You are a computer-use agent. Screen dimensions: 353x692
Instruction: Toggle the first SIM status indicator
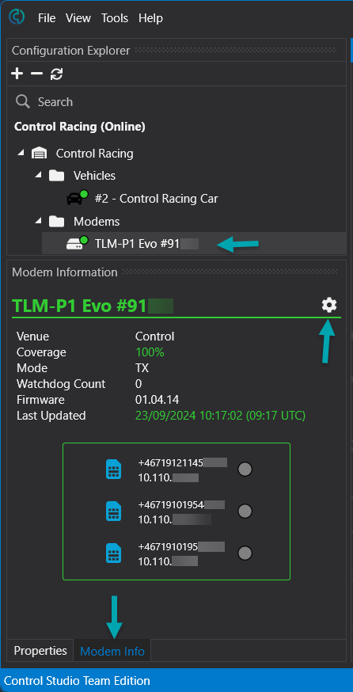click(x=245, y=469)
